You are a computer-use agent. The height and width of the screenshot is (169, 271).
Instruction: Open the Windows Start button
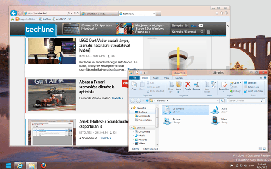[8, 166]
